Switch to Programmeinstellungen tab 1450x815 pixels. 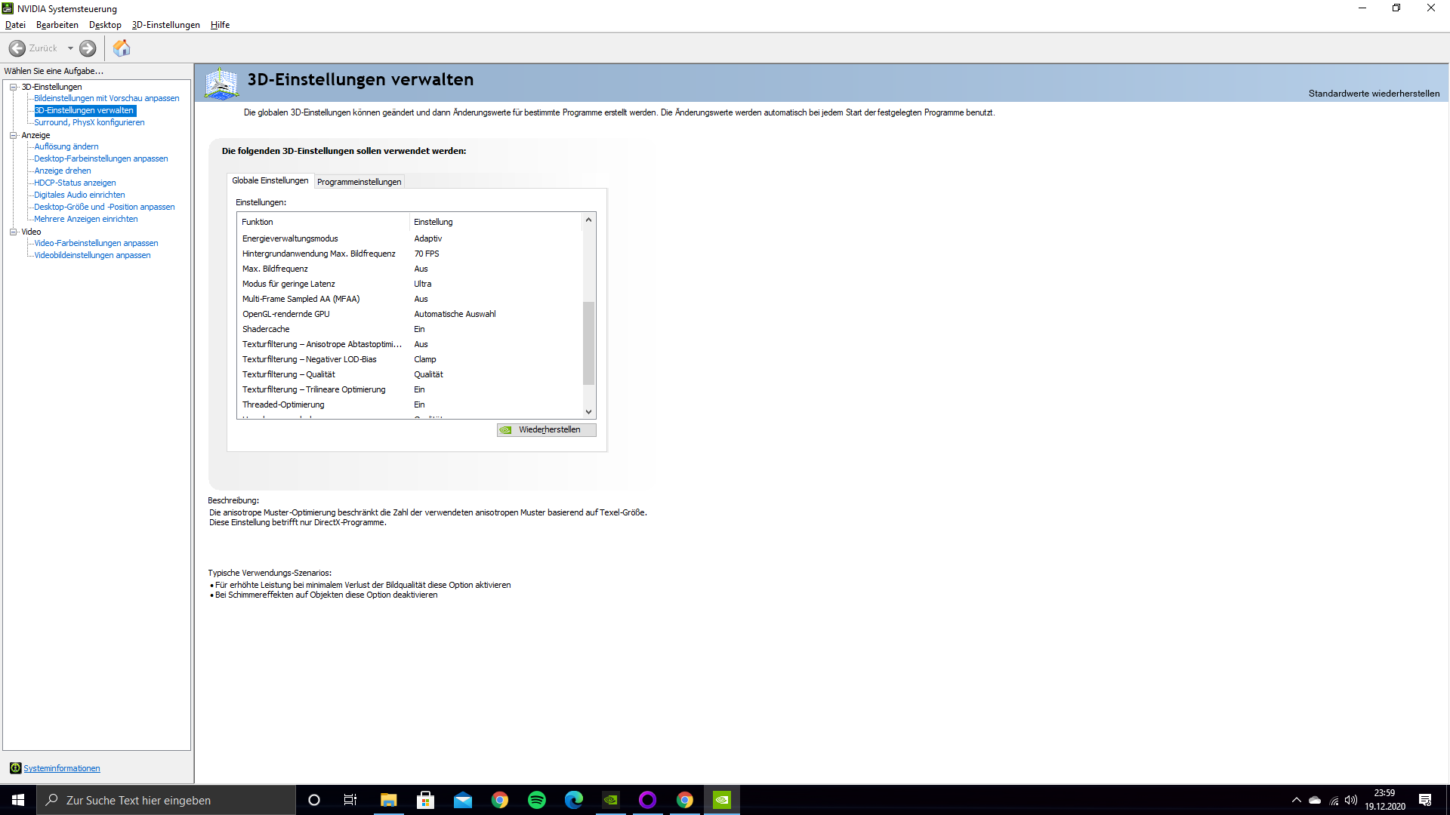pos(359,182)
